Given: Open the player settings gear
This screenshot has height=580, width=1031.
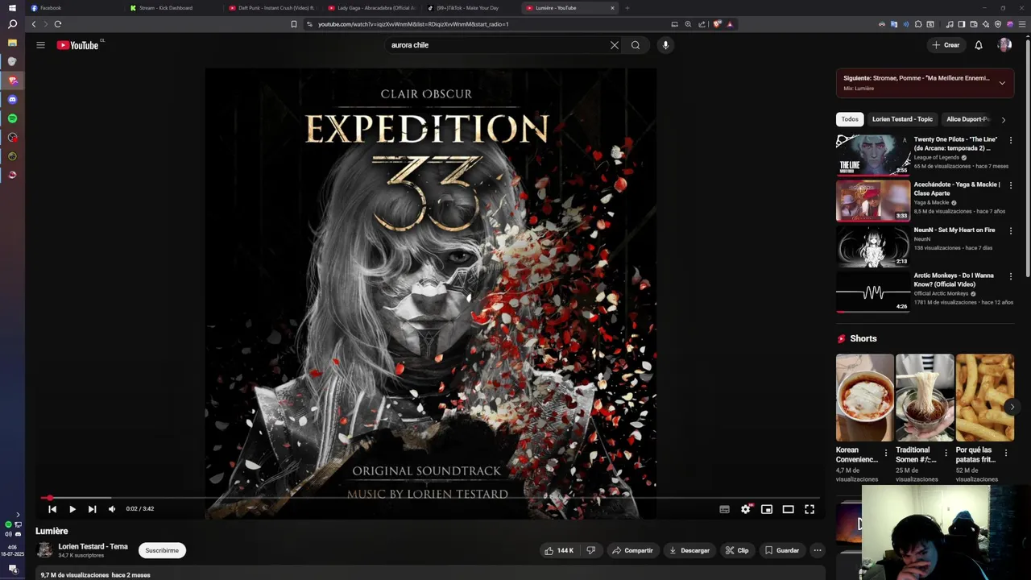Looking at the screenshot, I should coord(745,509).
